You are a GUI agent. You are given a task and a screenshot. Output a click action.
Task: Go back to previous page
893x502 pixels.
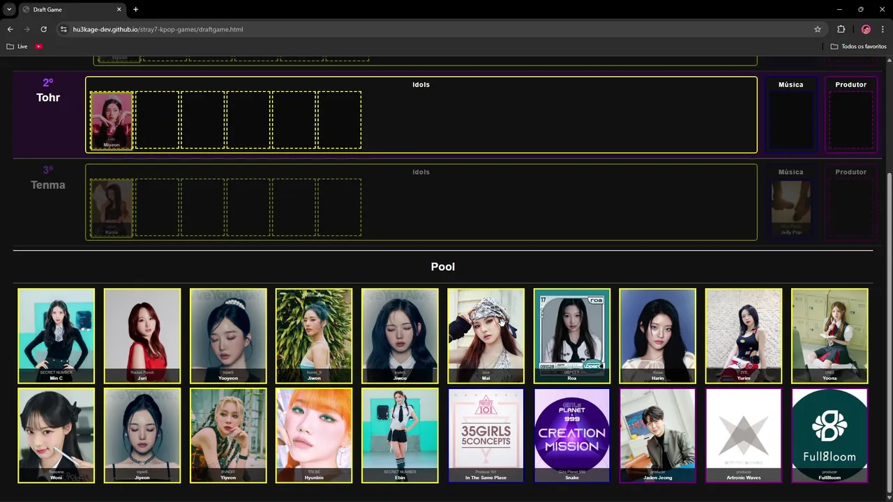(x=10, y=29)
